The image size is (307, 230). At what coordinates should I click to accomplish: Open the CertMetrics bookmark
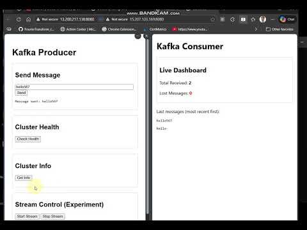point(155,29)
